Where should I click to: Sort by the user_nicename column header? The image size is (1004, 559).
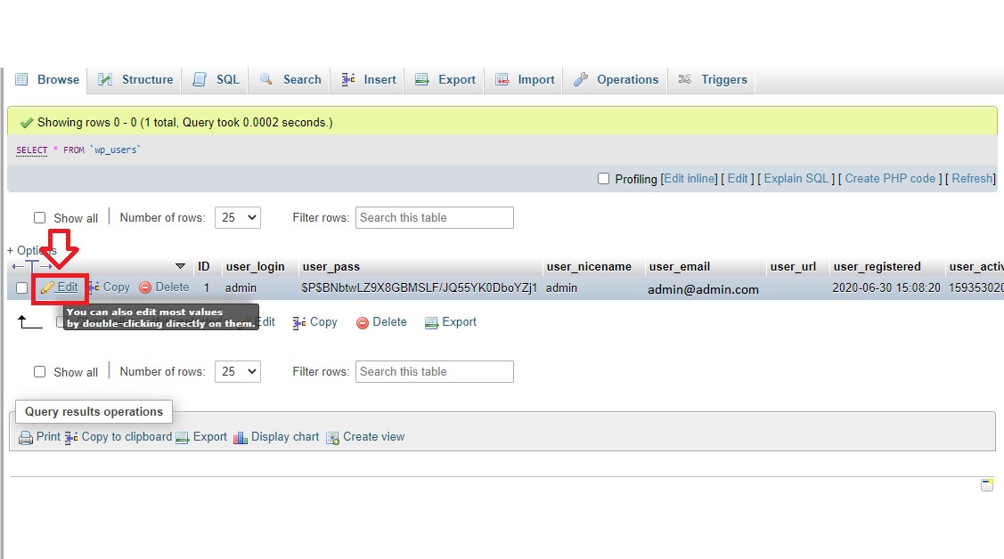click(589, 266)
